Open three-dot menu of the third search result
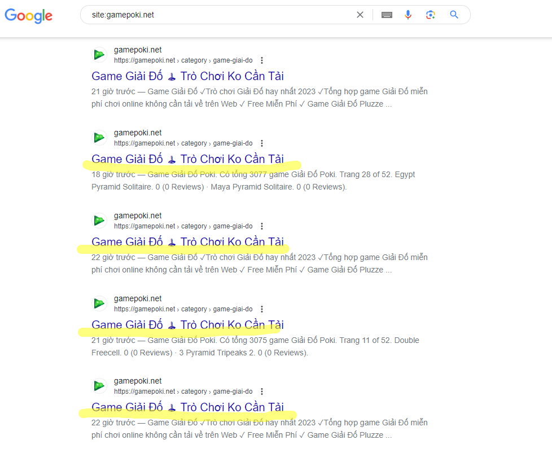 pos(261,226)
